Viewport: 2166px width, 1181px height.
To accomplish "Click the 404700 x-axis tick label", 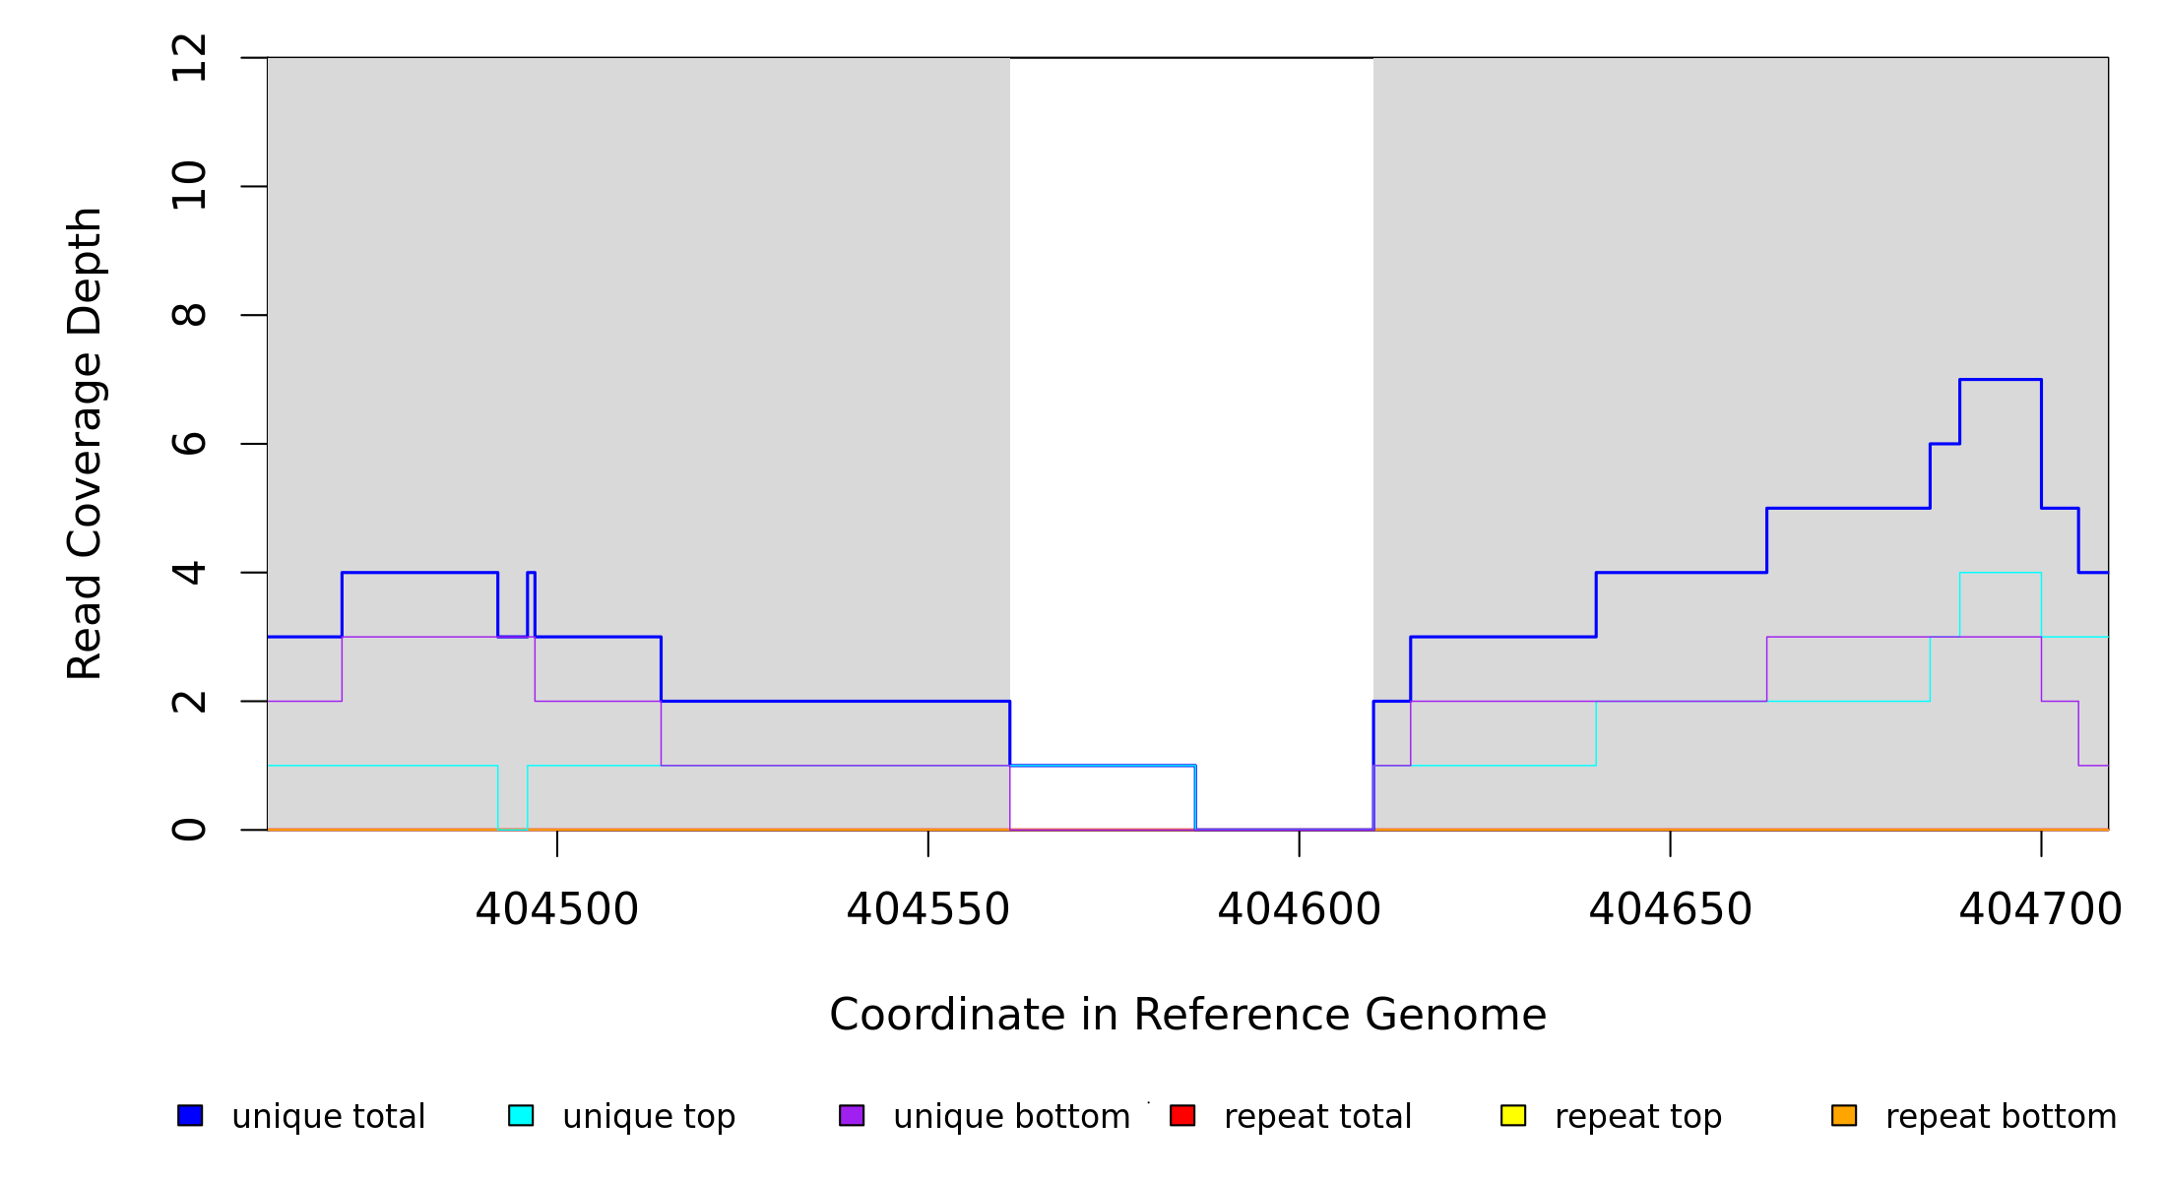I will [2040, 909].
